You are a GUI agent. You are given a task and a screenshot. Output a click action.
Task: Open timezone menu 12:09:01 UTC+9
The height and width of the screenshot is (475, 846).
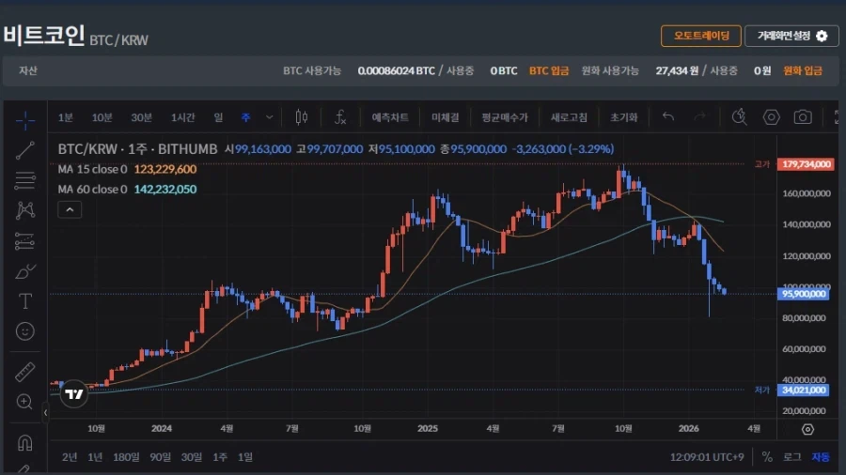[x=707, y=456]
